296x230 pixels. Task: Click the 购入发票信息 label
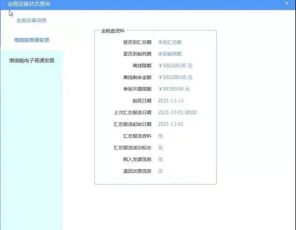pyautogui.click(x=137, y=159)
